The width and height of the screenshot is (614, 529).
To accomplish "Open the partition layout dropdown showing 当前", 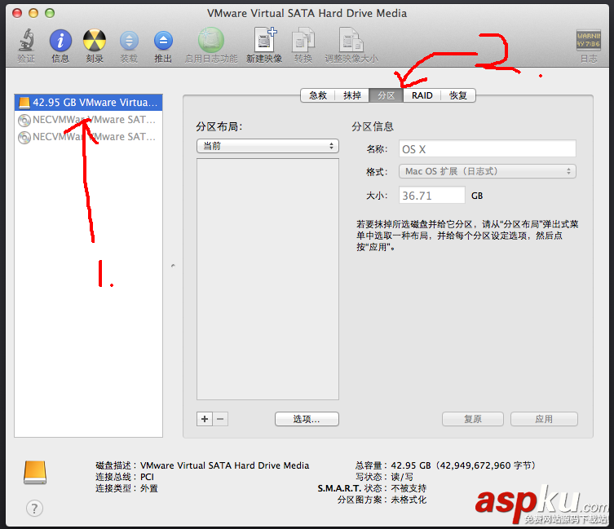I will click(x=267, y=146).
